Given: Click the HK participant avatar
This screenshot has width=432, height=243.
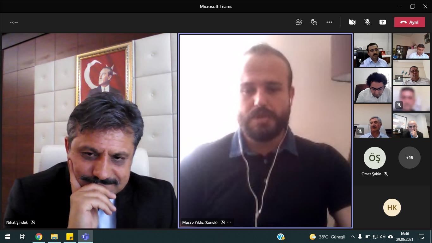Looking at the screenshot, I should (x=392, y=208).
